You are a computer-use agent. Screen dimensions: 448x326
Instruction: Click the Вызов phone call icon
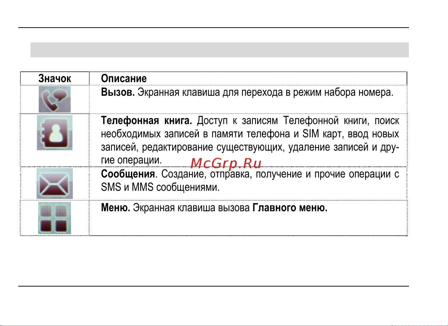tap(55, 99)
